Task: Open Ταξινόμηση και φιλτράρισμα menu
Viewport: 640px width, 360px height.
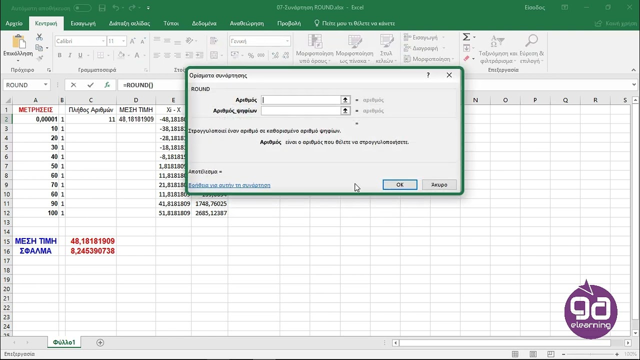Action: (498, 49)
